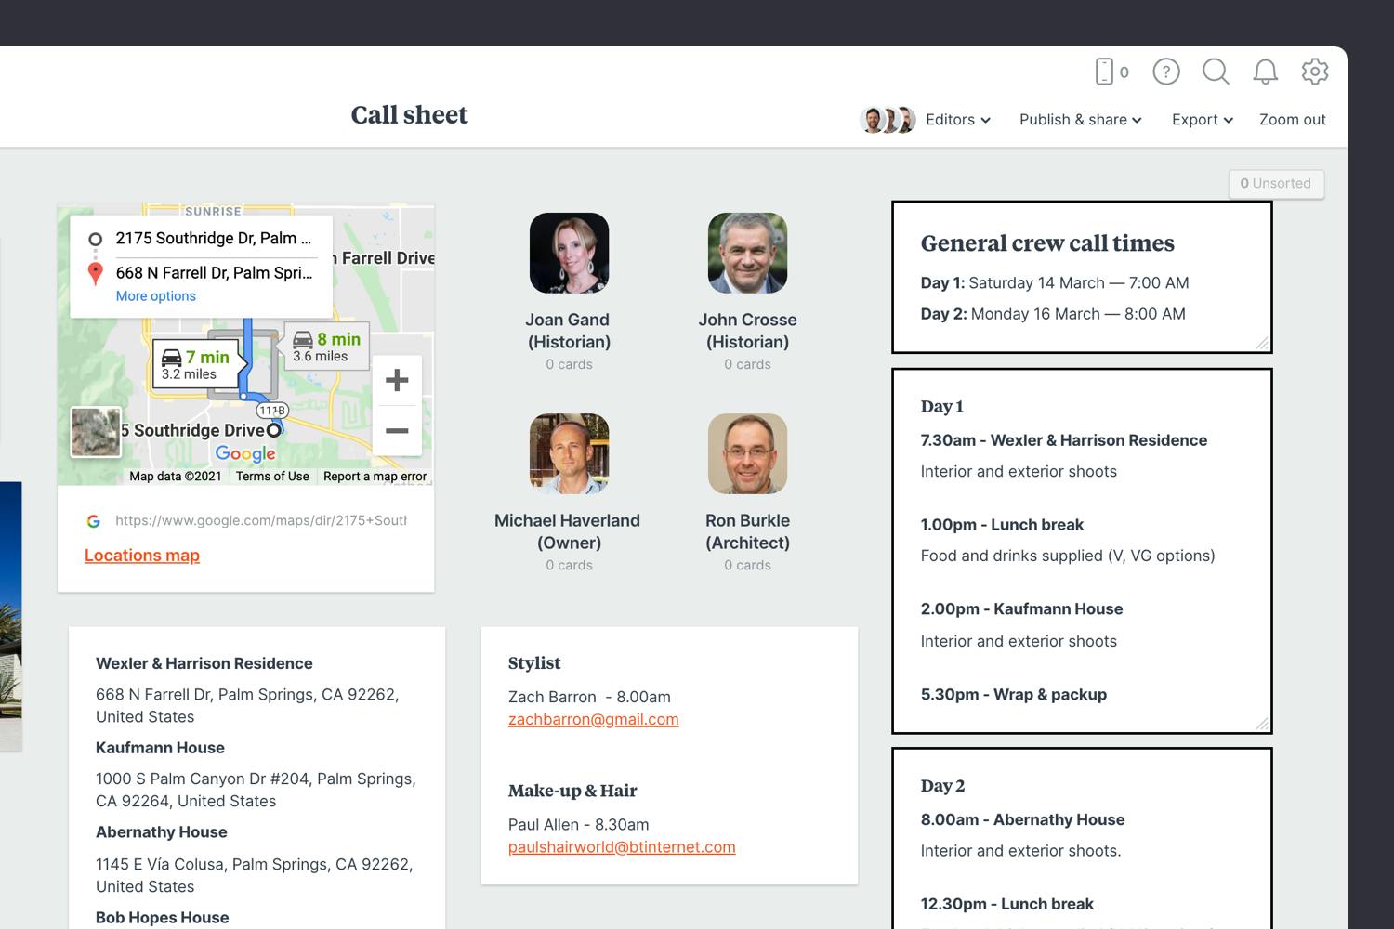Viewport: 1394px width, 929px height.
Task: Open the Unsorted cards tray button
Action: pyautogui.click(x=1276, y=184)
